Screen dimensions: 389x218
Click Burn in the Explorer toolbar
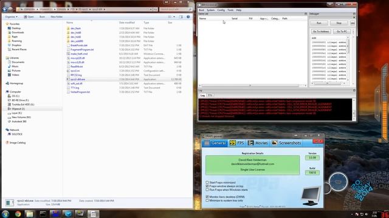42,17
